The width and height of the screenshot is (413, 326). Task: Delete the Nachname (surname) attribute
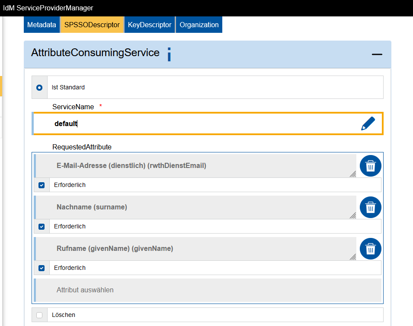(x=370, y=207)
